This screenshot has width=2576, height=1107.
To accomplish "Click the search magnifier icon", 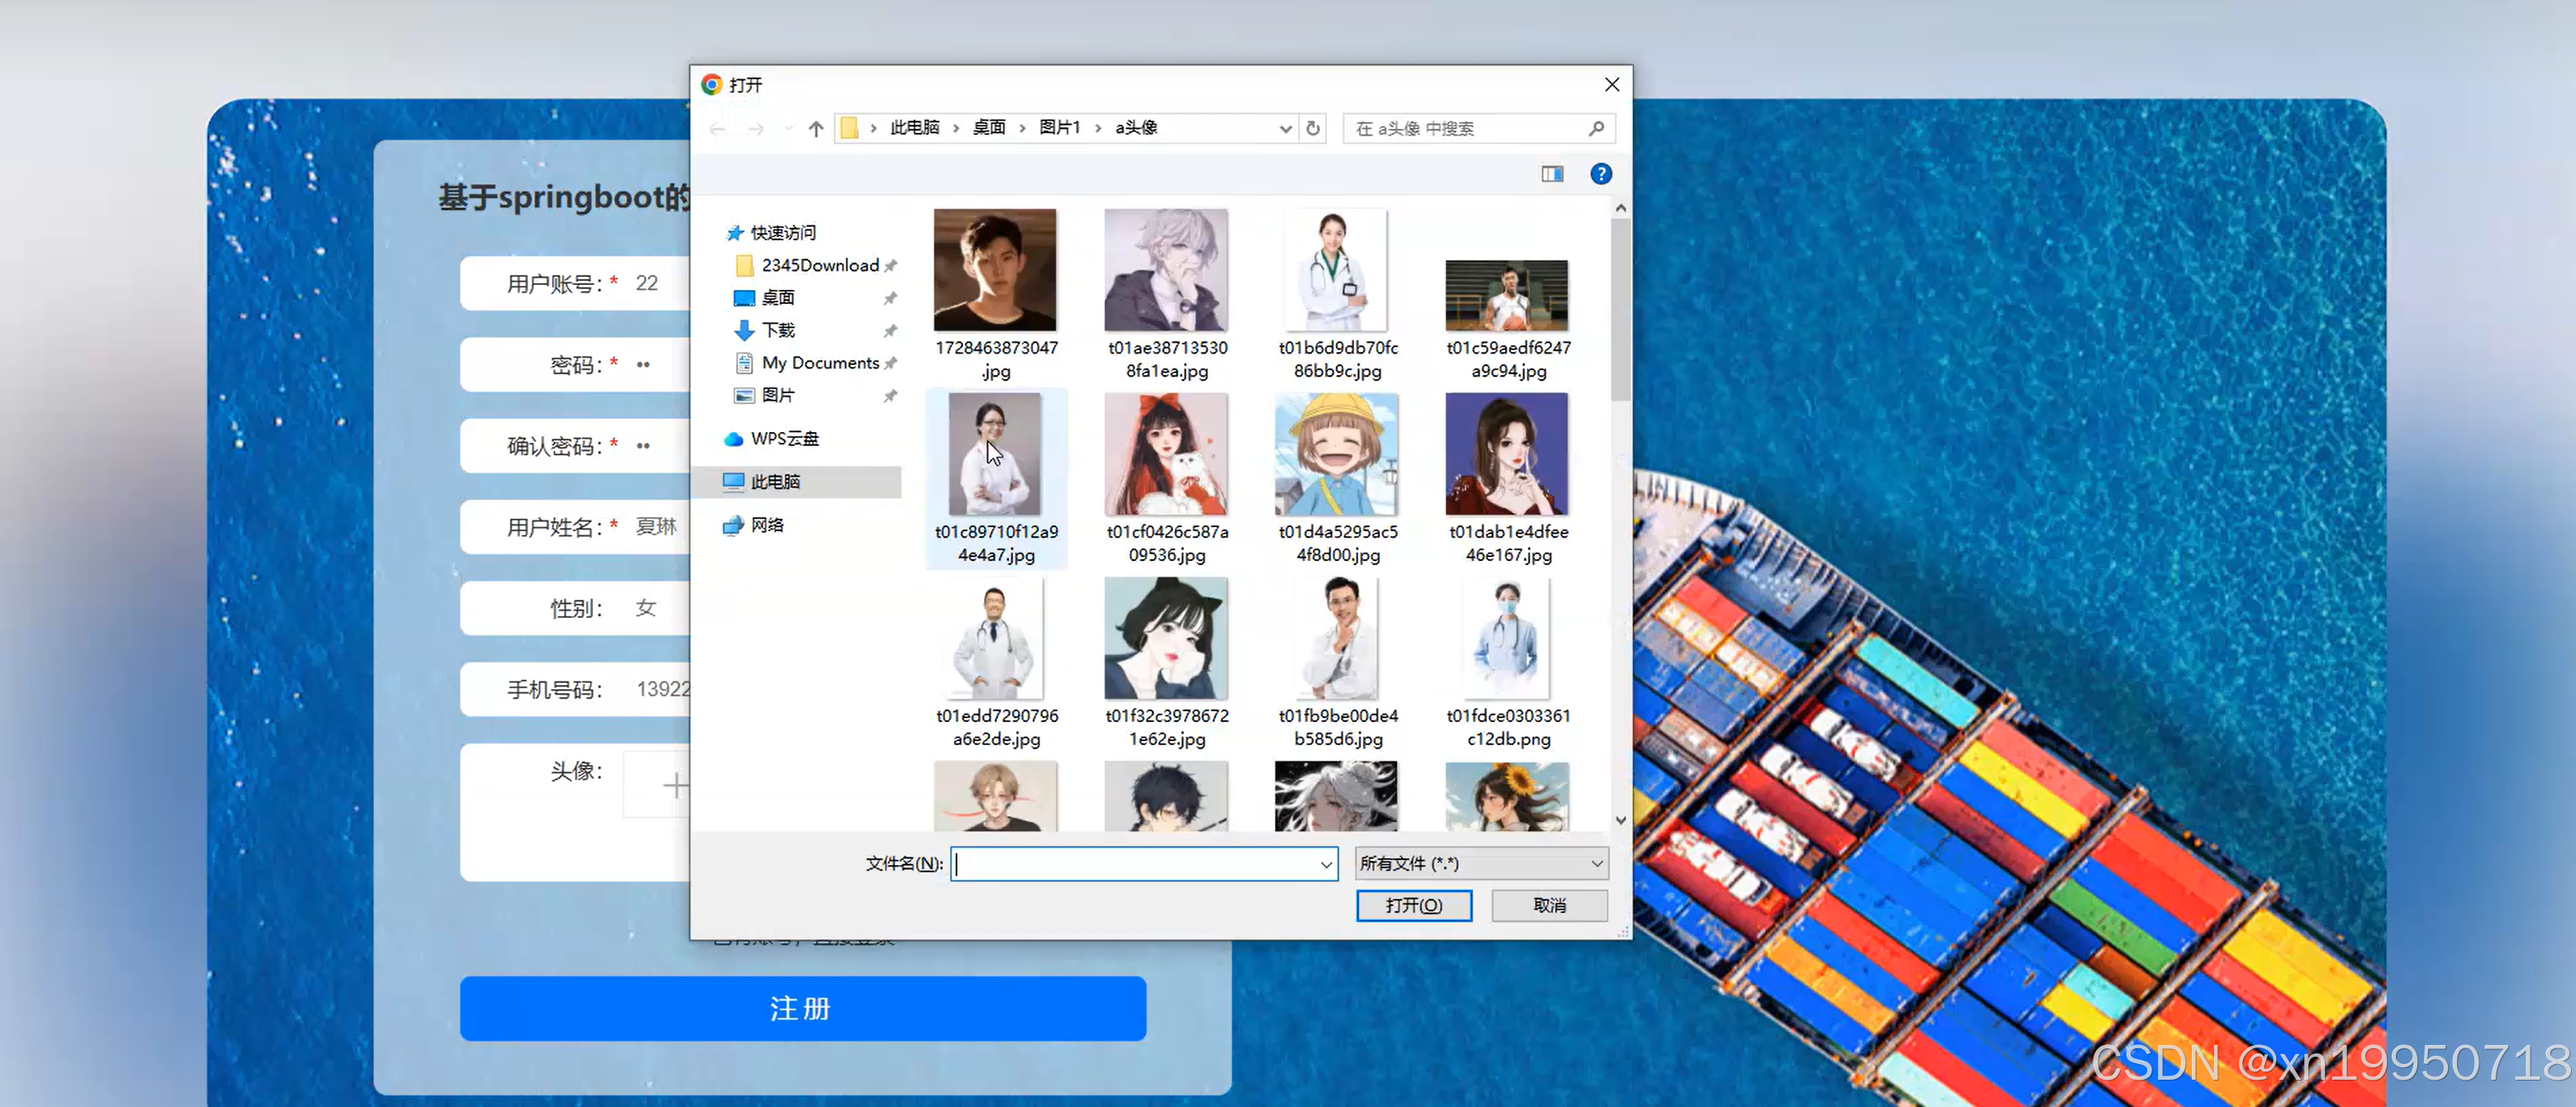I will tap(1596, 128).
